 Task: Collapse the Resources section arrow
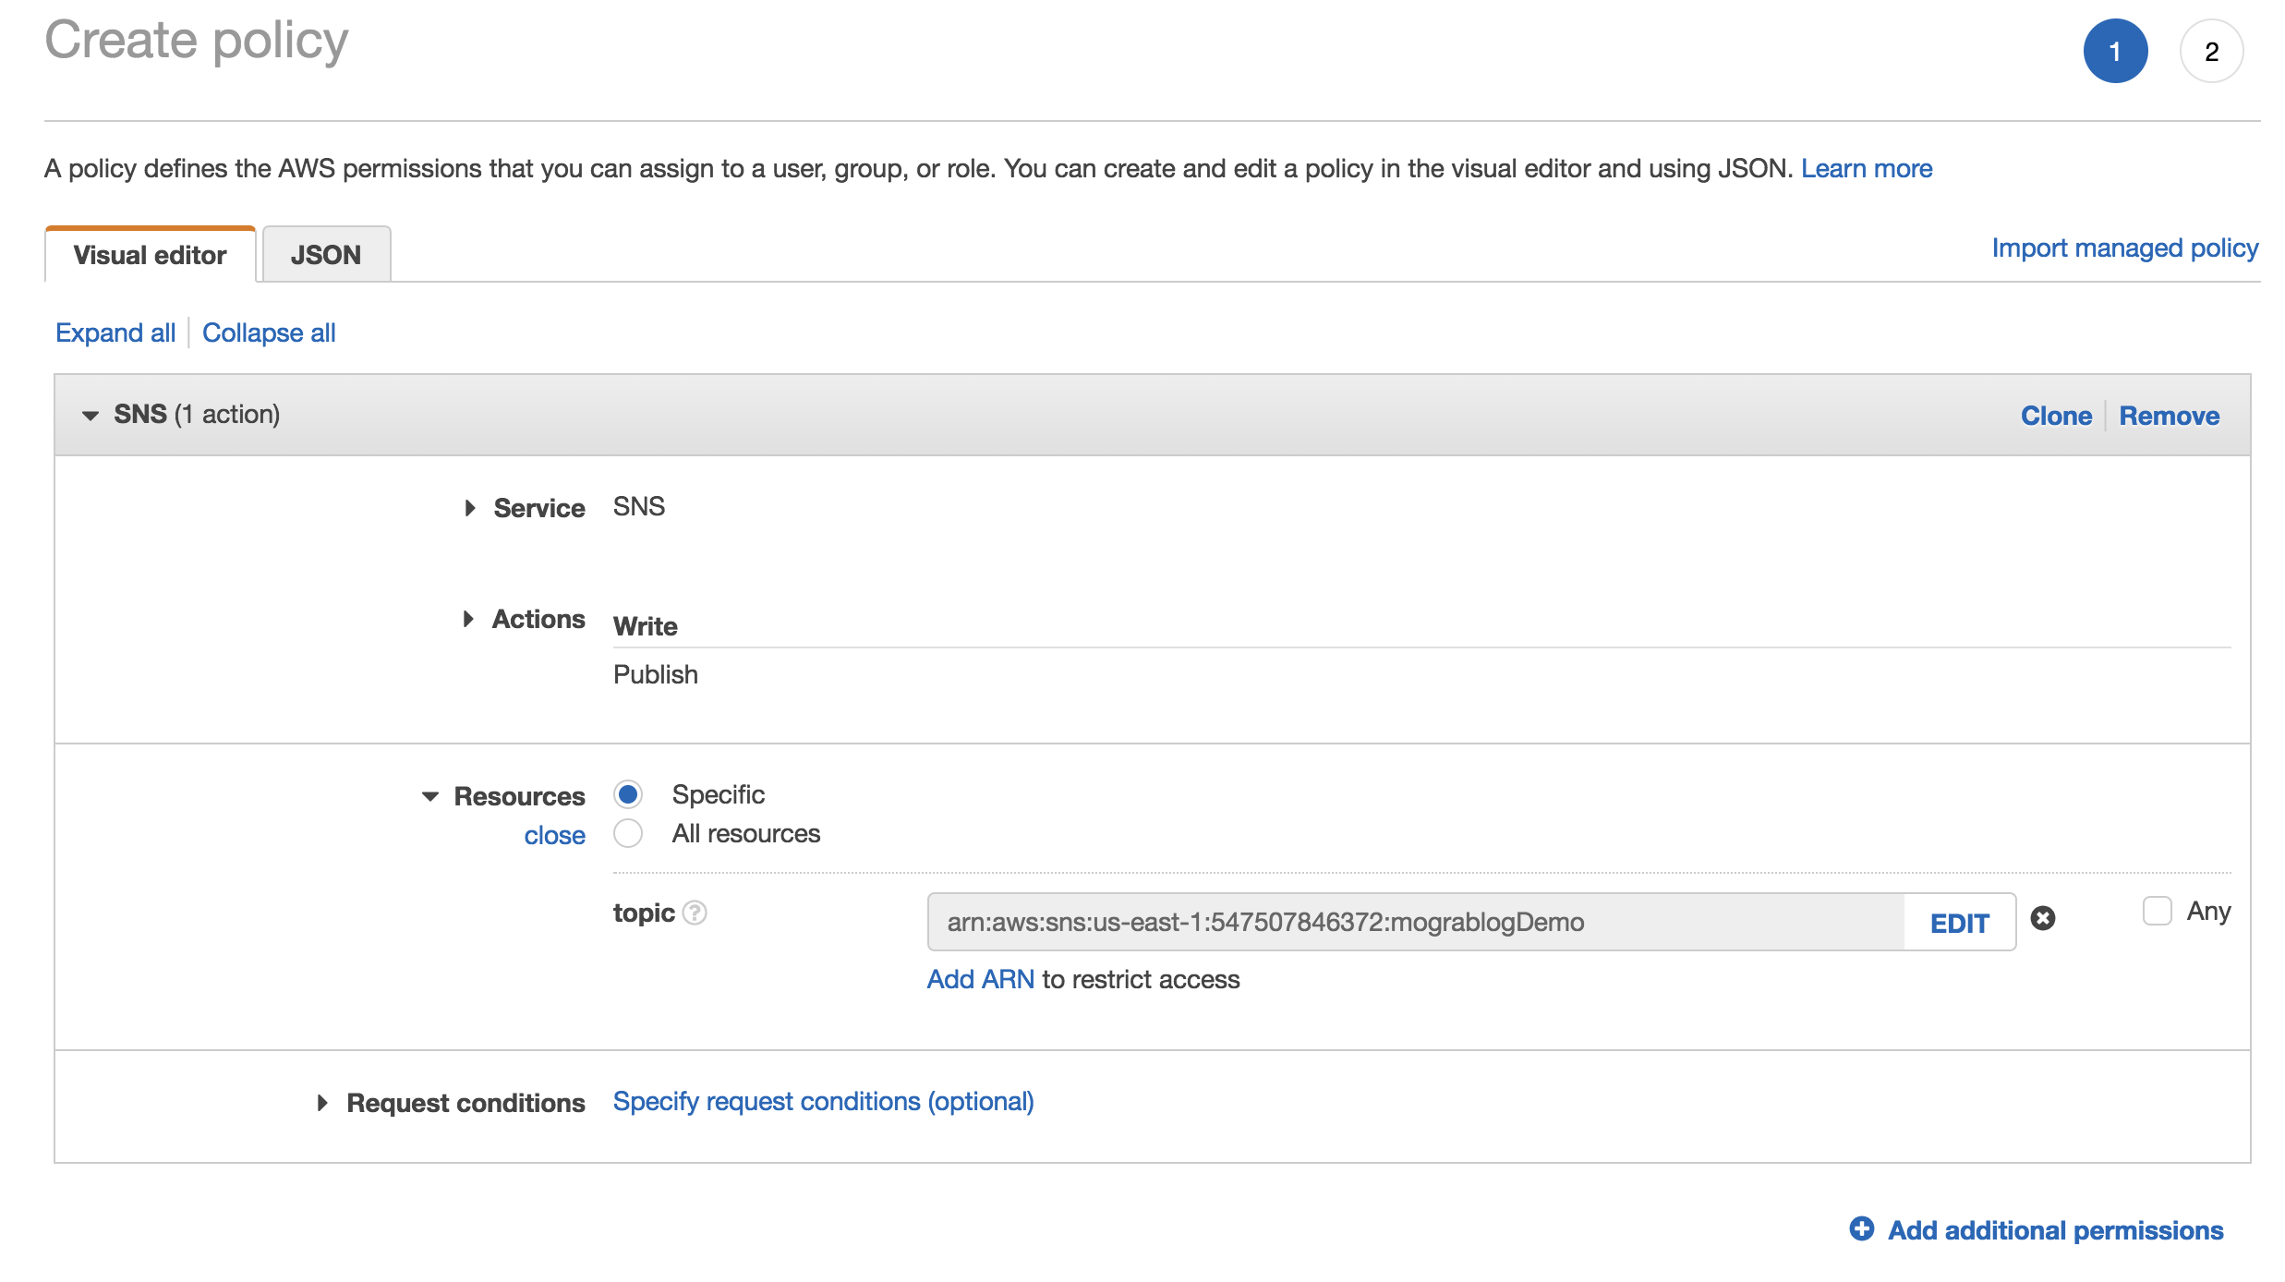point(429,796)
